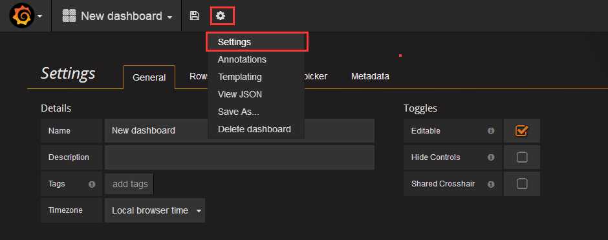Expand the caret next to Grafana logo
The image size is (608, 240).
tap(40, 17)
